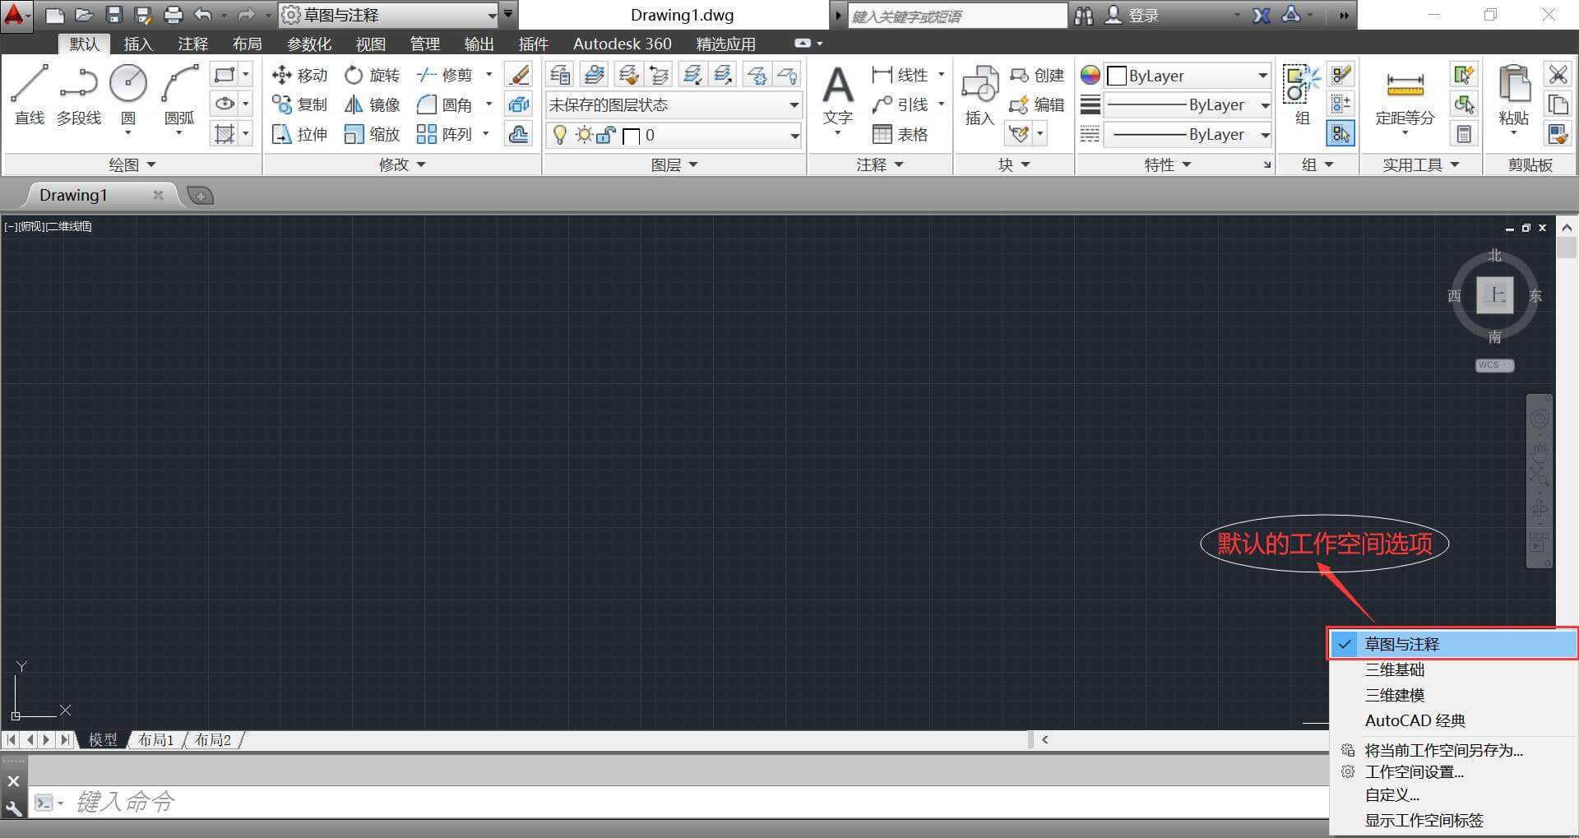The width and height of the screenshot is (1579, 838).
Task: Click the Edit block (编辑) button
Action: (x=1037, y=104)
